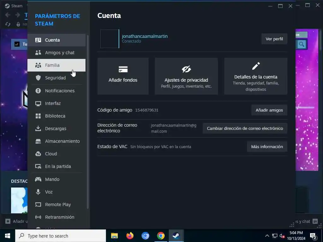
Task: Click the settings sidebar scrollbar
Action: 88,122
